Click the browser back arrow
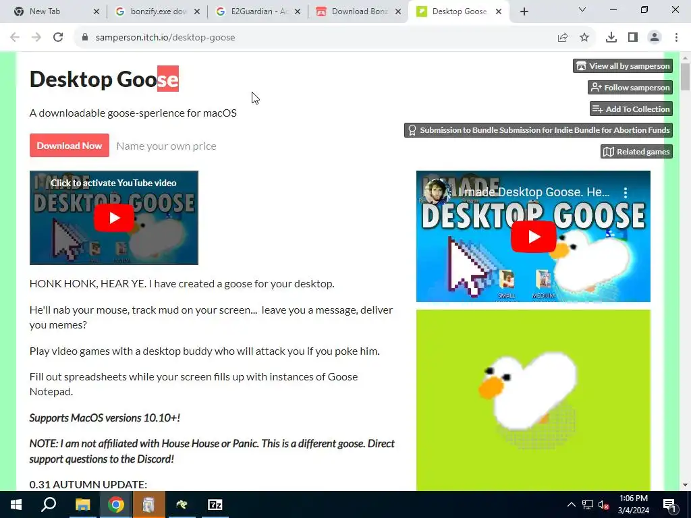 pos(15,38)
